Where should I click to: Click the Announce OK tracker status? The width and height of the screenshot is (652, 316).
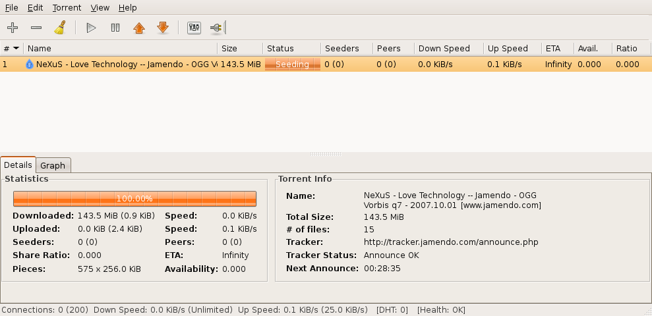point(392,255)
